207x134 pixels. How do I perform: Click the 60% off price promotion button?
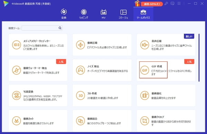point(152,4)
